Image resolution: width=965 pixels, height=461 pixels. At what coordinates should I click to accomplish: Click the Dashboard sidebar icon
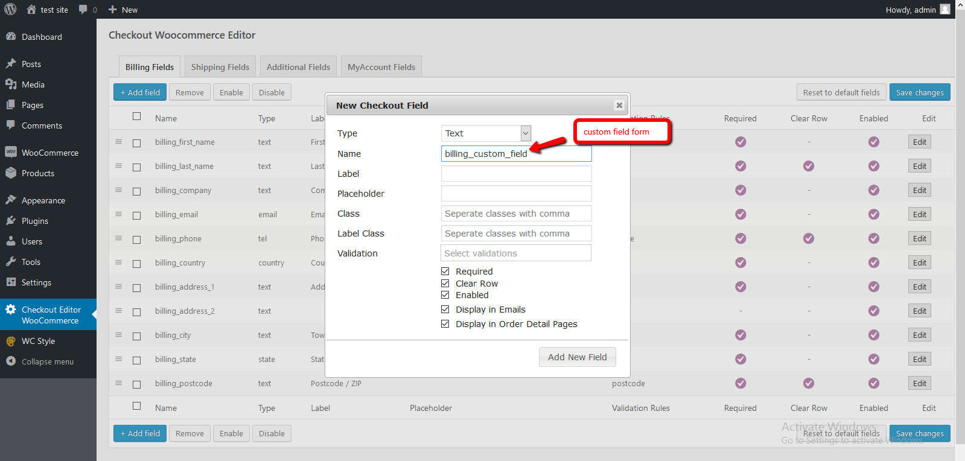pyautogui.click(x=11, y=37)
